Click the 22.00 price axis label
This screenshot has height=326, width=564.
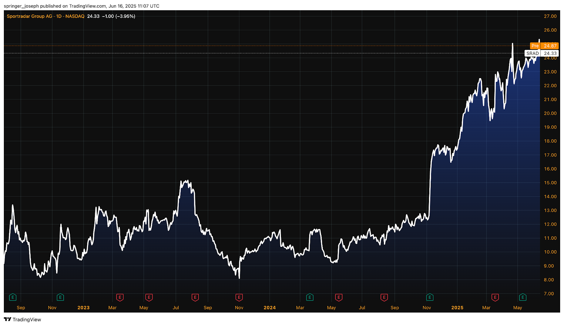point(550,86)
